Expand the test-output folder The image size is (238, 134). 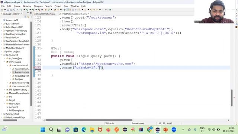(x=4, y=103)
